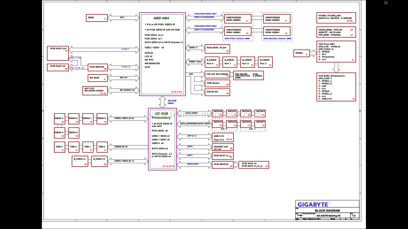Image resolution: width=408 pixels, height=229 pixels.
Task: Click the SATA#4 block
Action: [218, 124]
